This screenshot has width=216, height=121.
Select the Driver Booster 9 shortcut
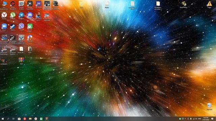point(13,5)
